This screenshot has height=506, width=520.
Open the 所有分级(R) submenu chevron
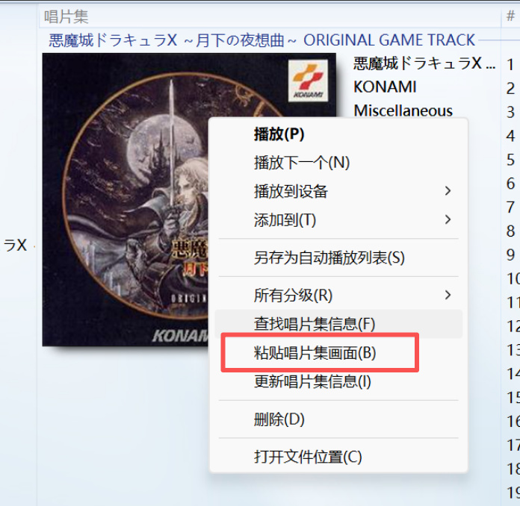point(448,295)
